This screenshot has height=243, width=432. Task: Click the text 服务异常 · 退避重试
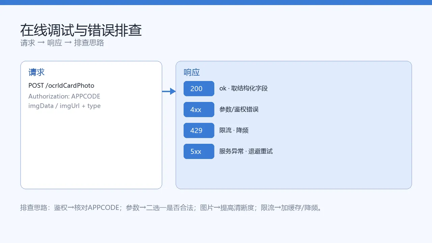(246, 151)
